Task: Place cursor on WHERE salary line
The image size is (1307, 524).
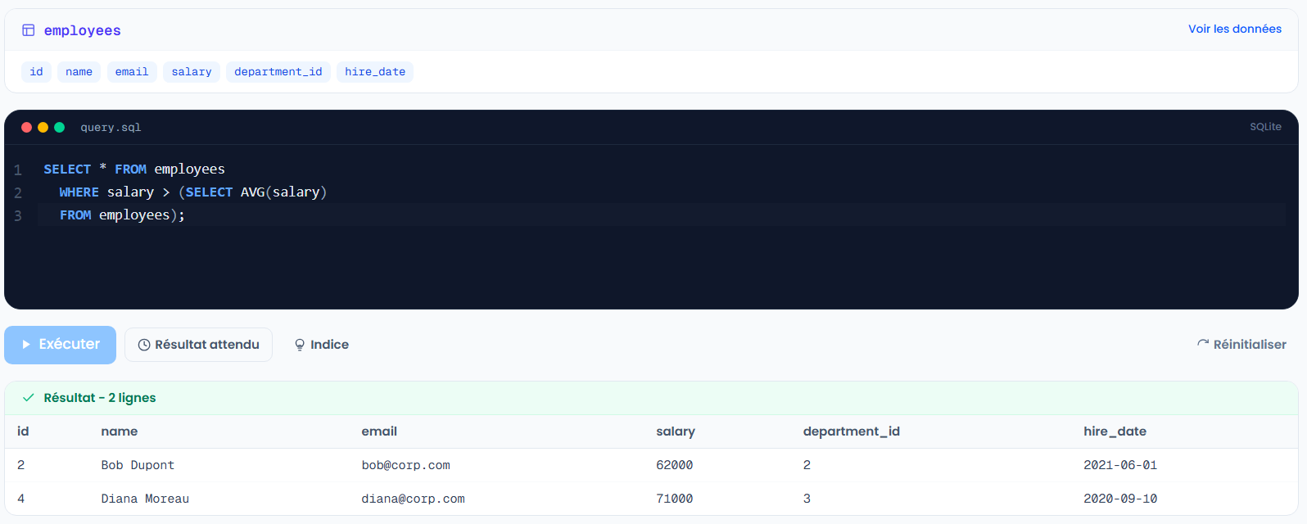Action: point(193,192)
